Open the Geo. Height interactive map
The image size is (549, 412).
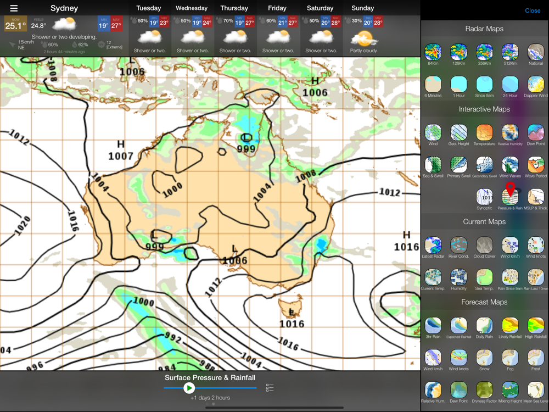pyautogui.click(x=458, y=133)
